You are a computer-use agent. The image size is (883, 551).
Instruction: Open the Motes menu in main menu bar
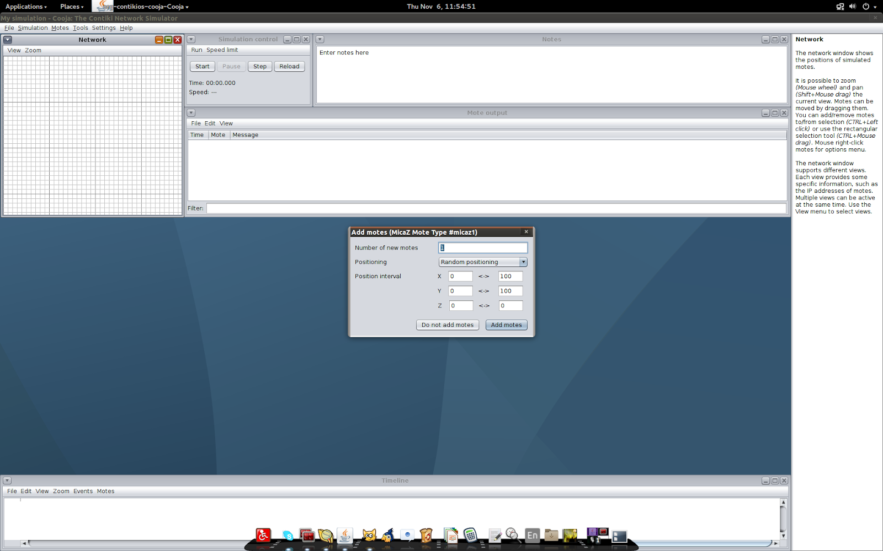(60, 28)
